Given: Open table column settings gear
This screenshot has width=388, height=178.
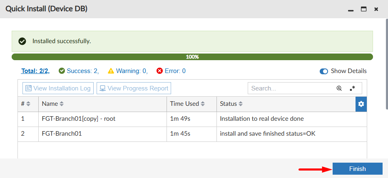Looking at the screenshot, I should [361, 104].
